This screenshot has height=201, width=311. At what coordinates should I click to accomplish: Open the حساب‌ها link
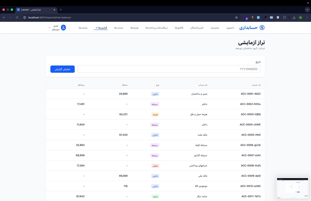tap(118, 28)
